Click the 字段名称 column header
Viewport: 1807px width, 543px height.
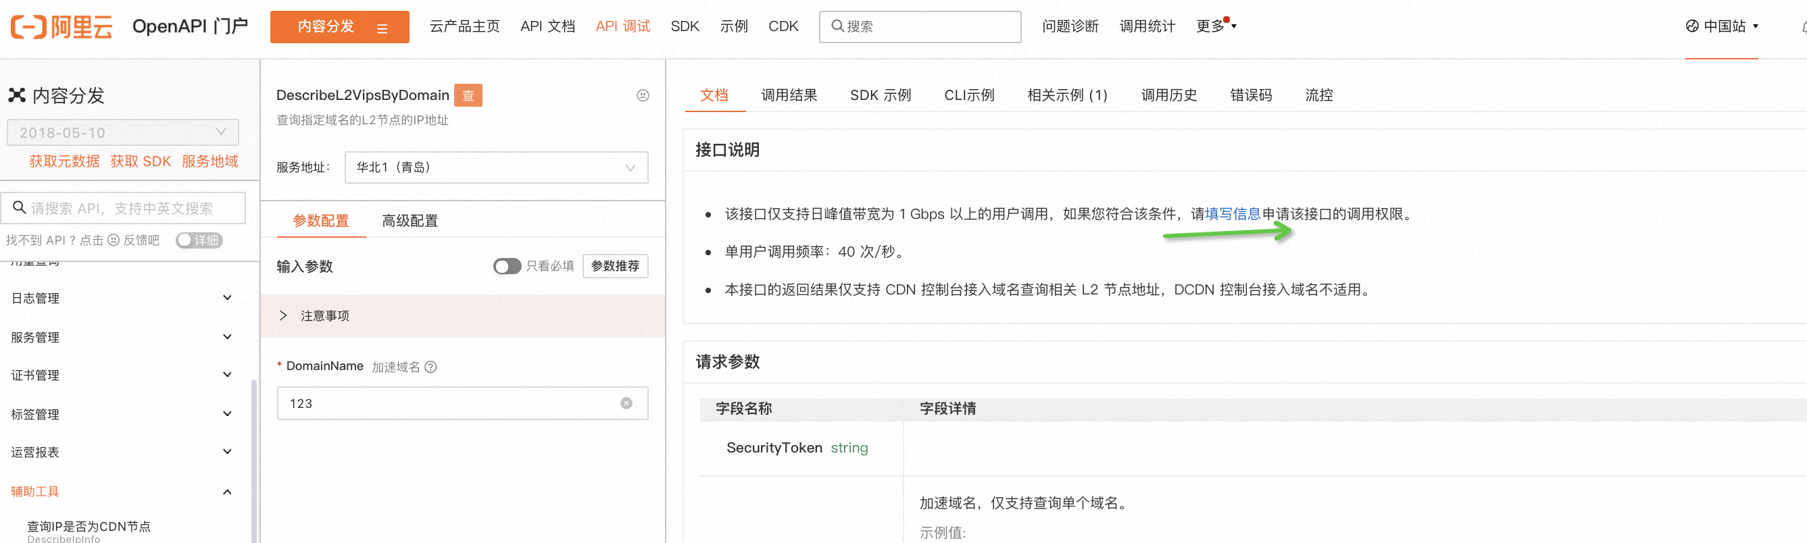[x=743, y=409]
